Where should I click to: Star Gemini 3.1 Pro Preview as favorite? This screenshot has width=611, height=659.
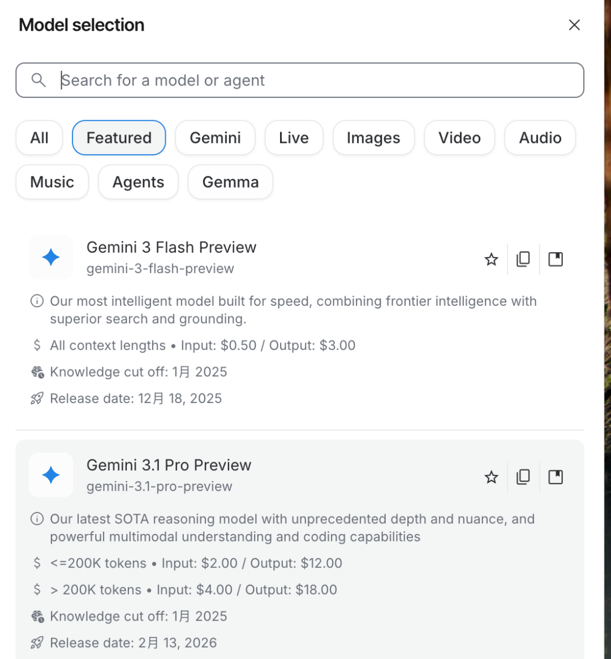point(491,477)
